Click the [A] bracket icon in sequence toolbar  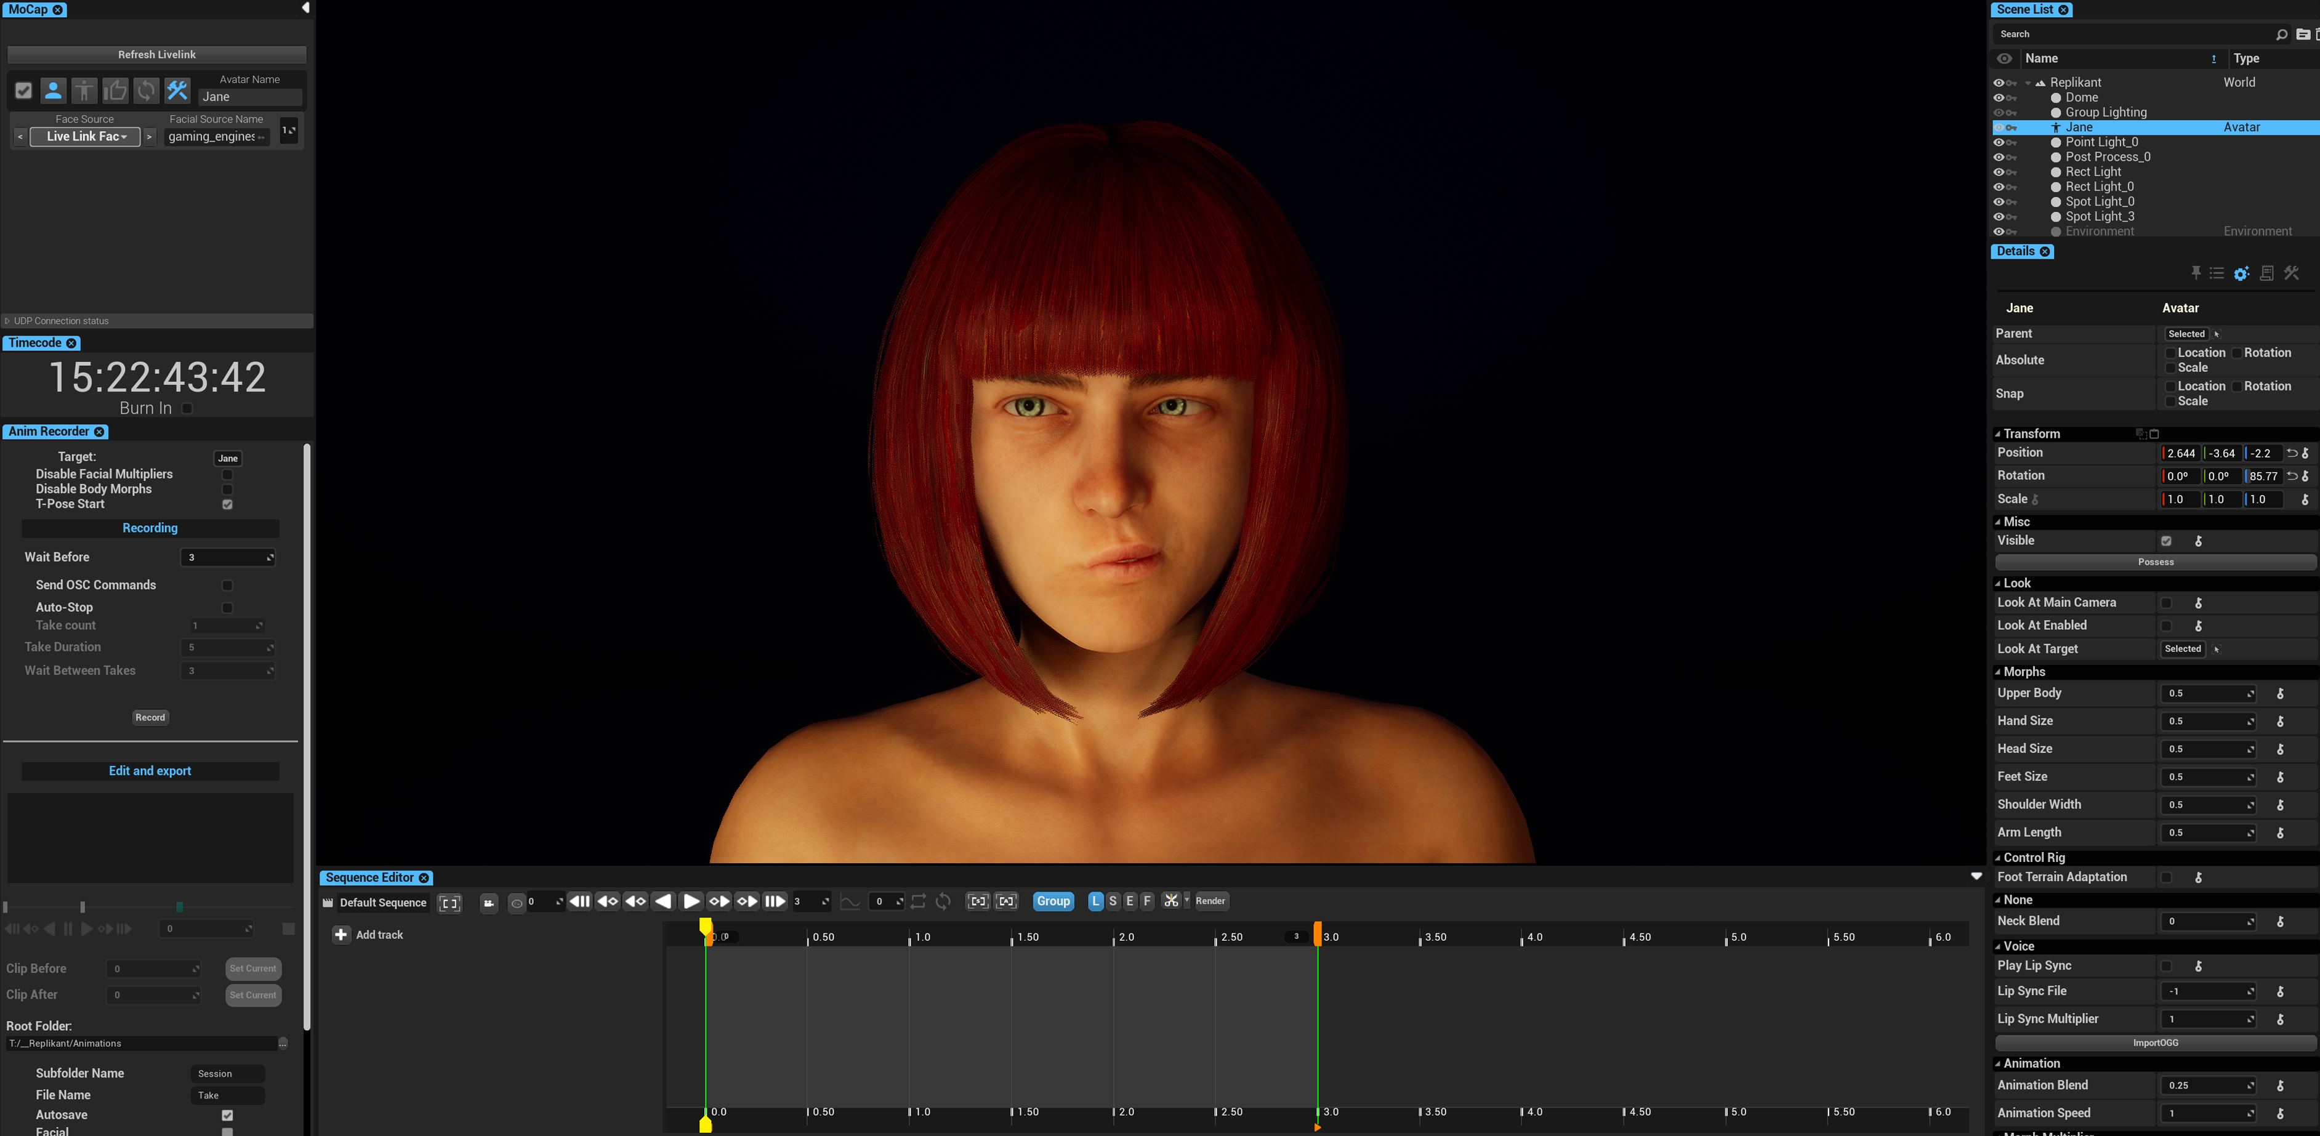[1006, 901]
